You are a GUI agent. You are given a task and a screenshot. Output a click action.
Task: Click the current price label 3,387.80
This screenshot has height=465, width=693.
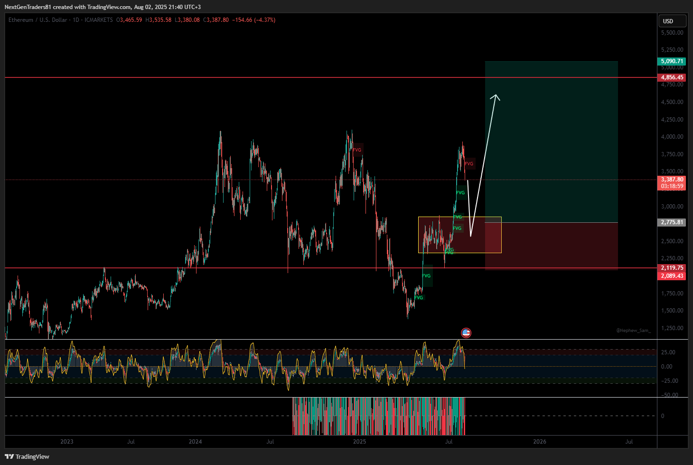tap(672, 180)
